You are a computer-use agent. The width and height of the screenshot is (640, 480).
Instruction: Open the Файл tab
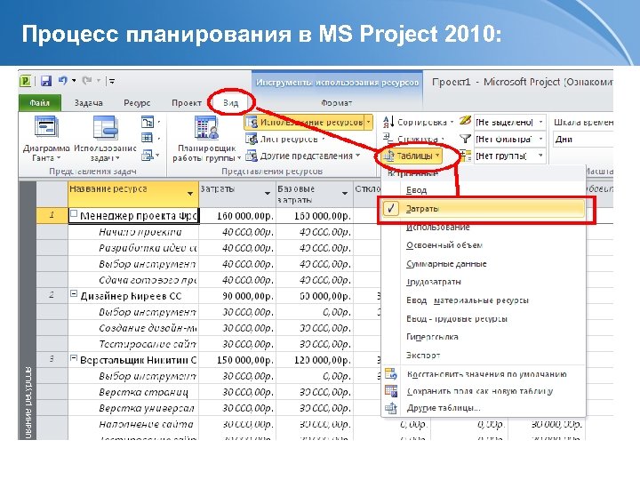40,103
